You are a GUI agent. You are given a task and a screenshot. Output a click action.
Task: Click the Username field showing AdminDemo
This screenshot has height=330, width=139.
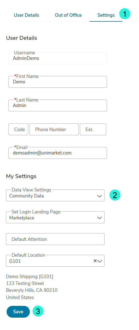tap(58, 58)
